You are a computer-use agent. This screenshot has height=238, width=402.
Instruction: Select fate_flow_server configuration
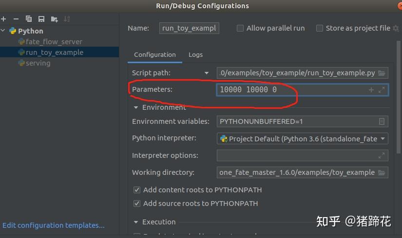(x=54, y=42)
